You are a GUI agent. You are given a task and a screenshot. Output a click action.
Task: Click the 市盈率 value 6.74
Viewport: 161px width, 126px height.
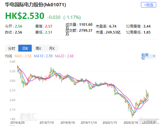pyautogui.click(x=113, y=26)
